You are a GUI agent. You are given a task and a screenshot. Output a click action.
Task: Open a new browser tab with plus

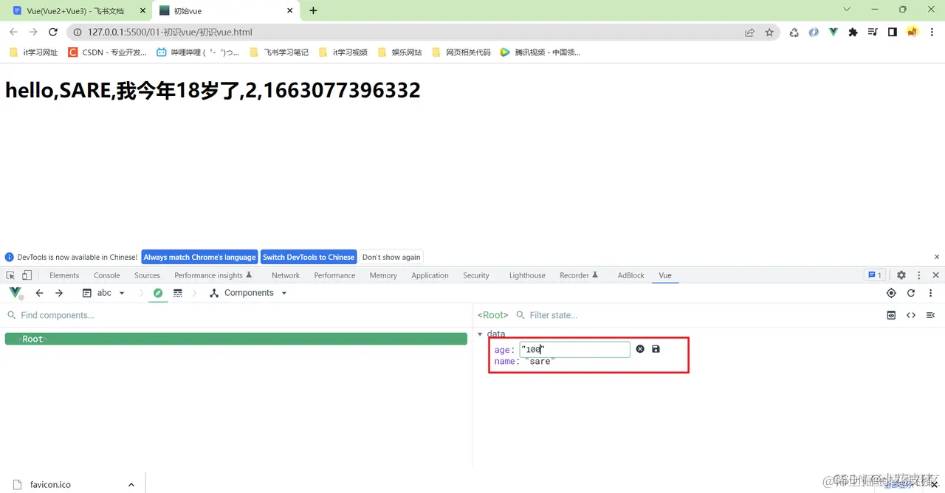(313, 10)
